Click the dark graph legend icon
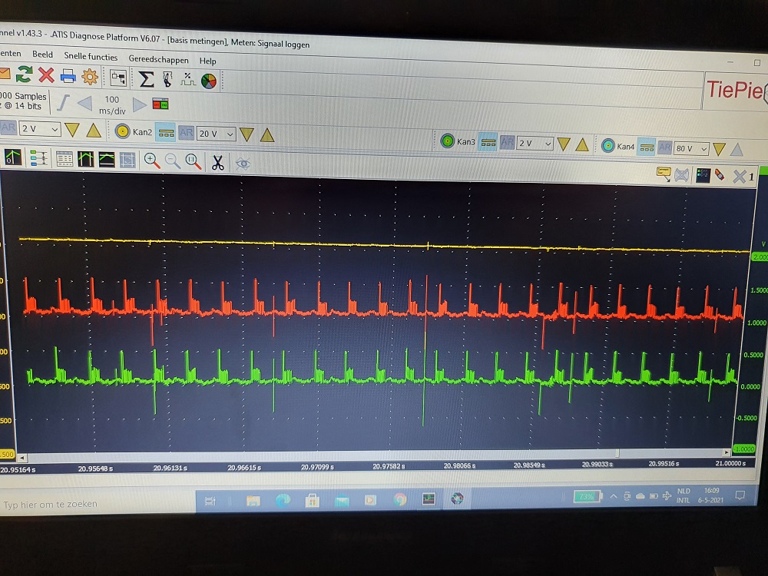The image size is (768, 576). 703,175
